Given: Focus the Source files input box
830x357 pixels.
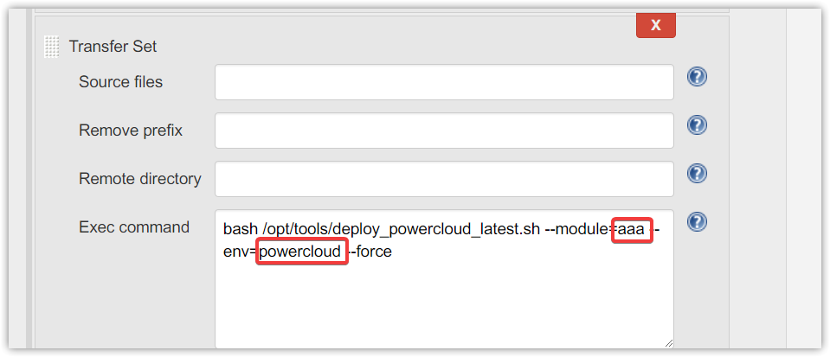Looking at the screenshot, I should [x=444, y=82].
